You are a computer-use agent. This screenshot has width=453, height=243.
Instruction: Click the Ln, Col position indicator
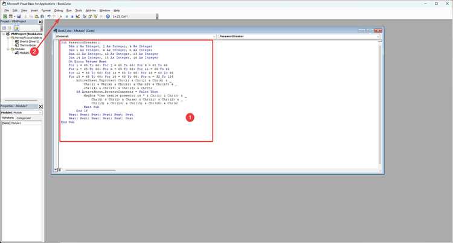point(120,16)
